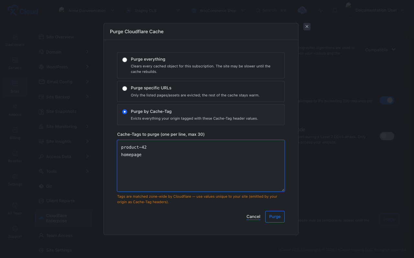Open the Servers icon in the sidebar
The height and width of the screenshot is (258, 414).
coord(15,60)
